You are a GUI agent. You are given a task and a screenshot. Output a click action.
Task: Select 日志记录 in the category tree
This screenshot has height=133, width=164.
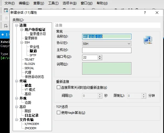pyautogui.click(x=32, y=115)
